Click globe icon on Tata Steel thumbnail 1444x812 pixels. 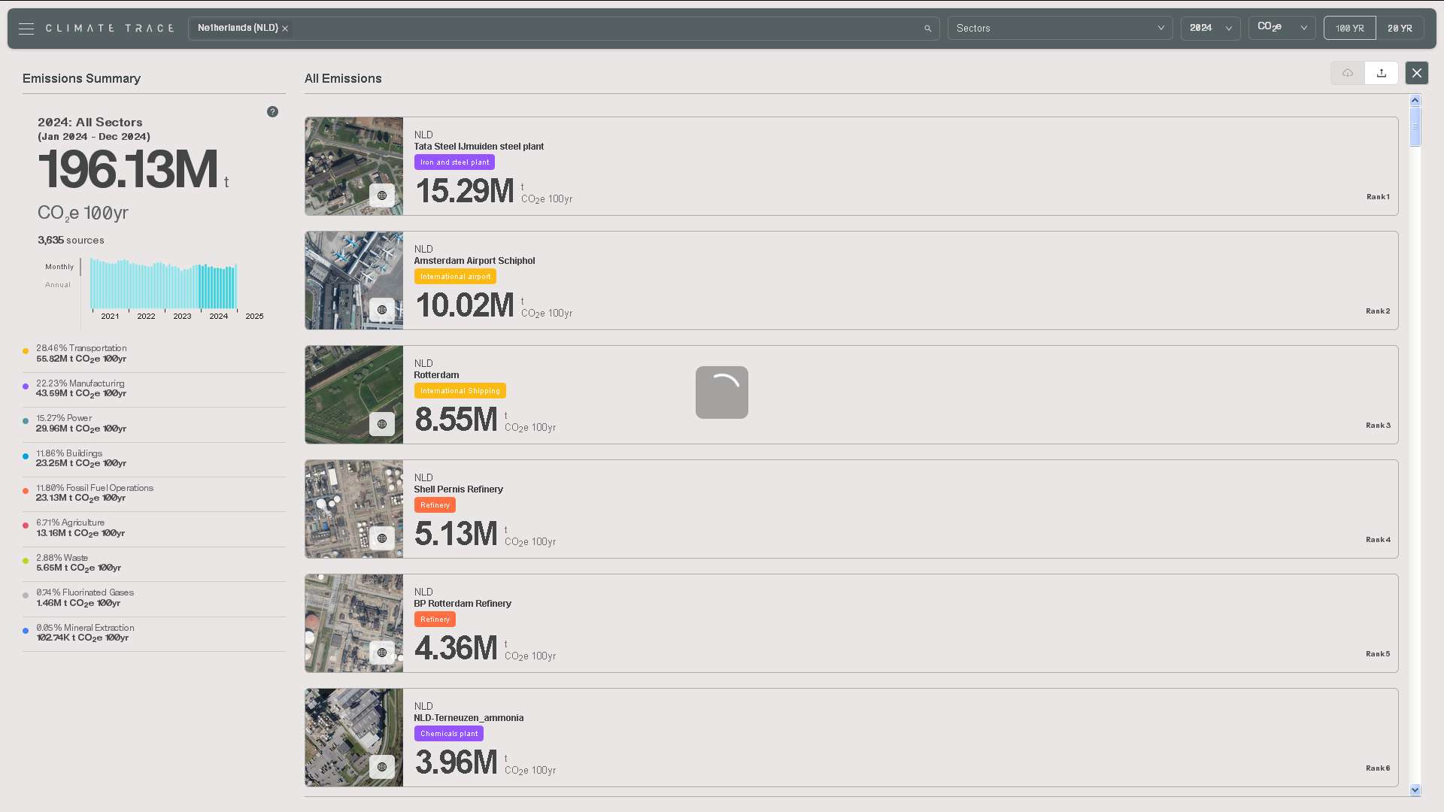[382, 195]
